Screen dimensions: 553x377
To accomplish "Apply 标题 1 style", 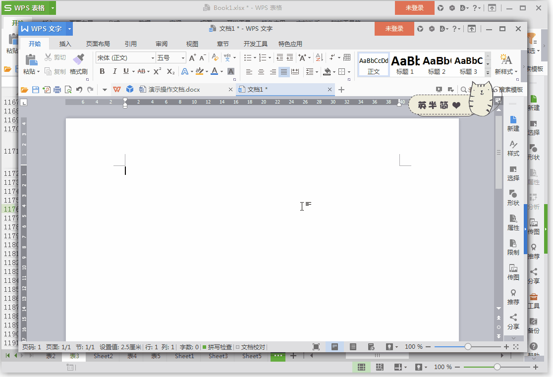I will [405, 64].
